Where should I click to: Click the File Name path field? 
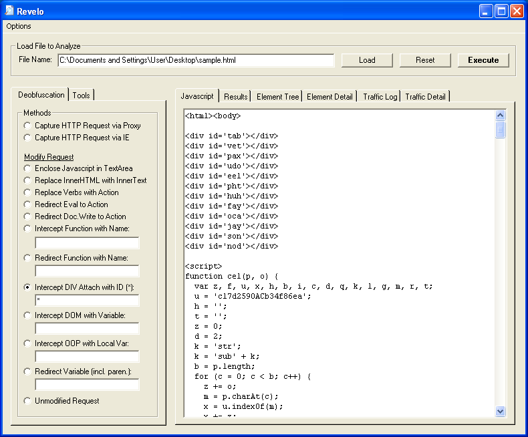[x=196, y=60]
